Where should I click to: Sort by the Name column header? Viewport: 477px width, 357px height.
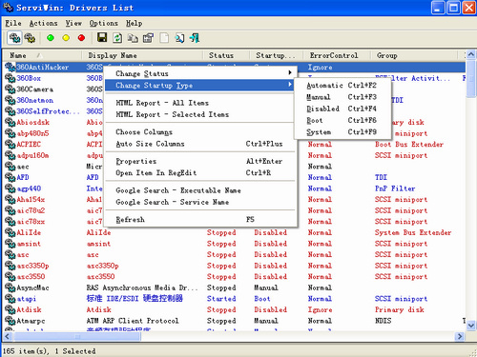[x=42, y=55]
